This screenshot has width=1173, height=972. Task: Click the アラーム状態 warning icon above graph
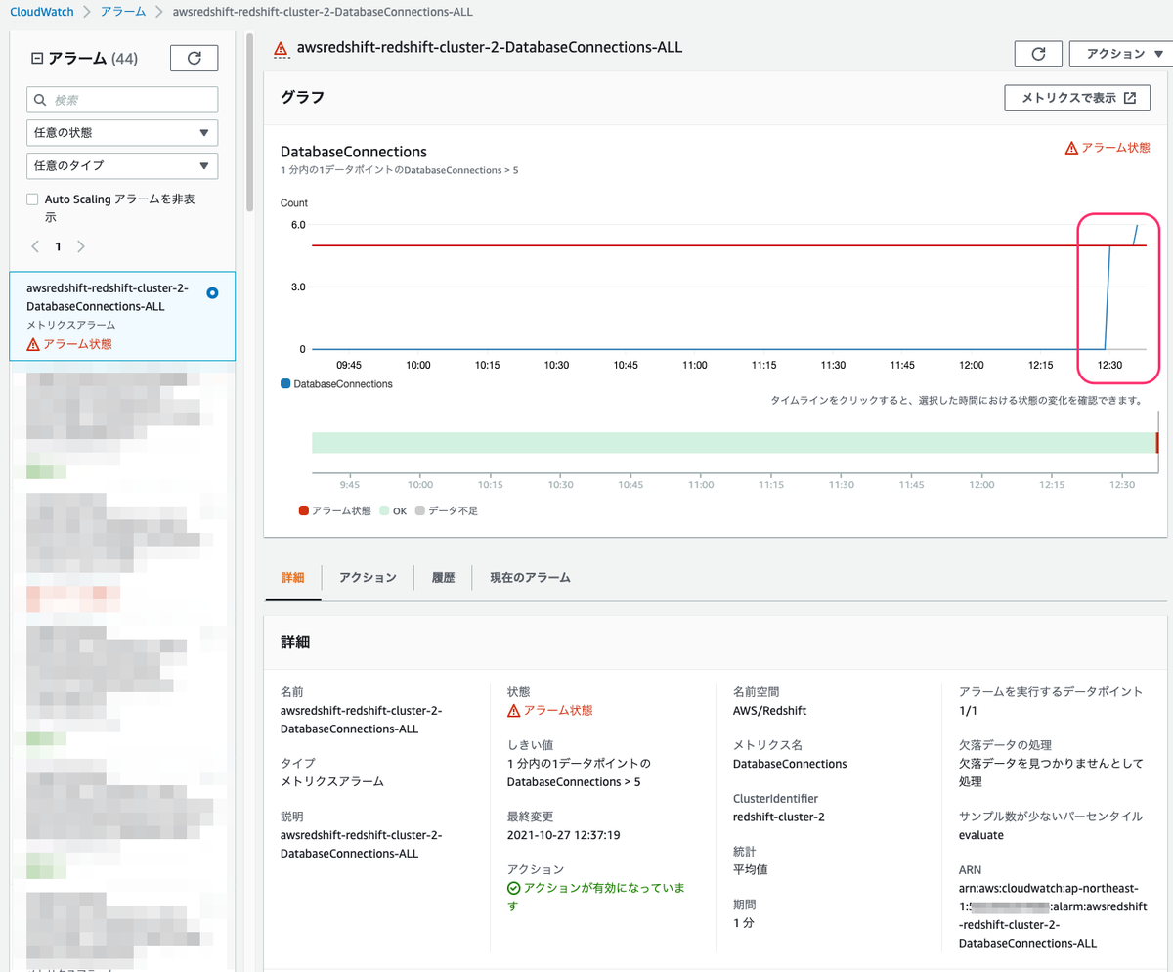coord(1071,148)
